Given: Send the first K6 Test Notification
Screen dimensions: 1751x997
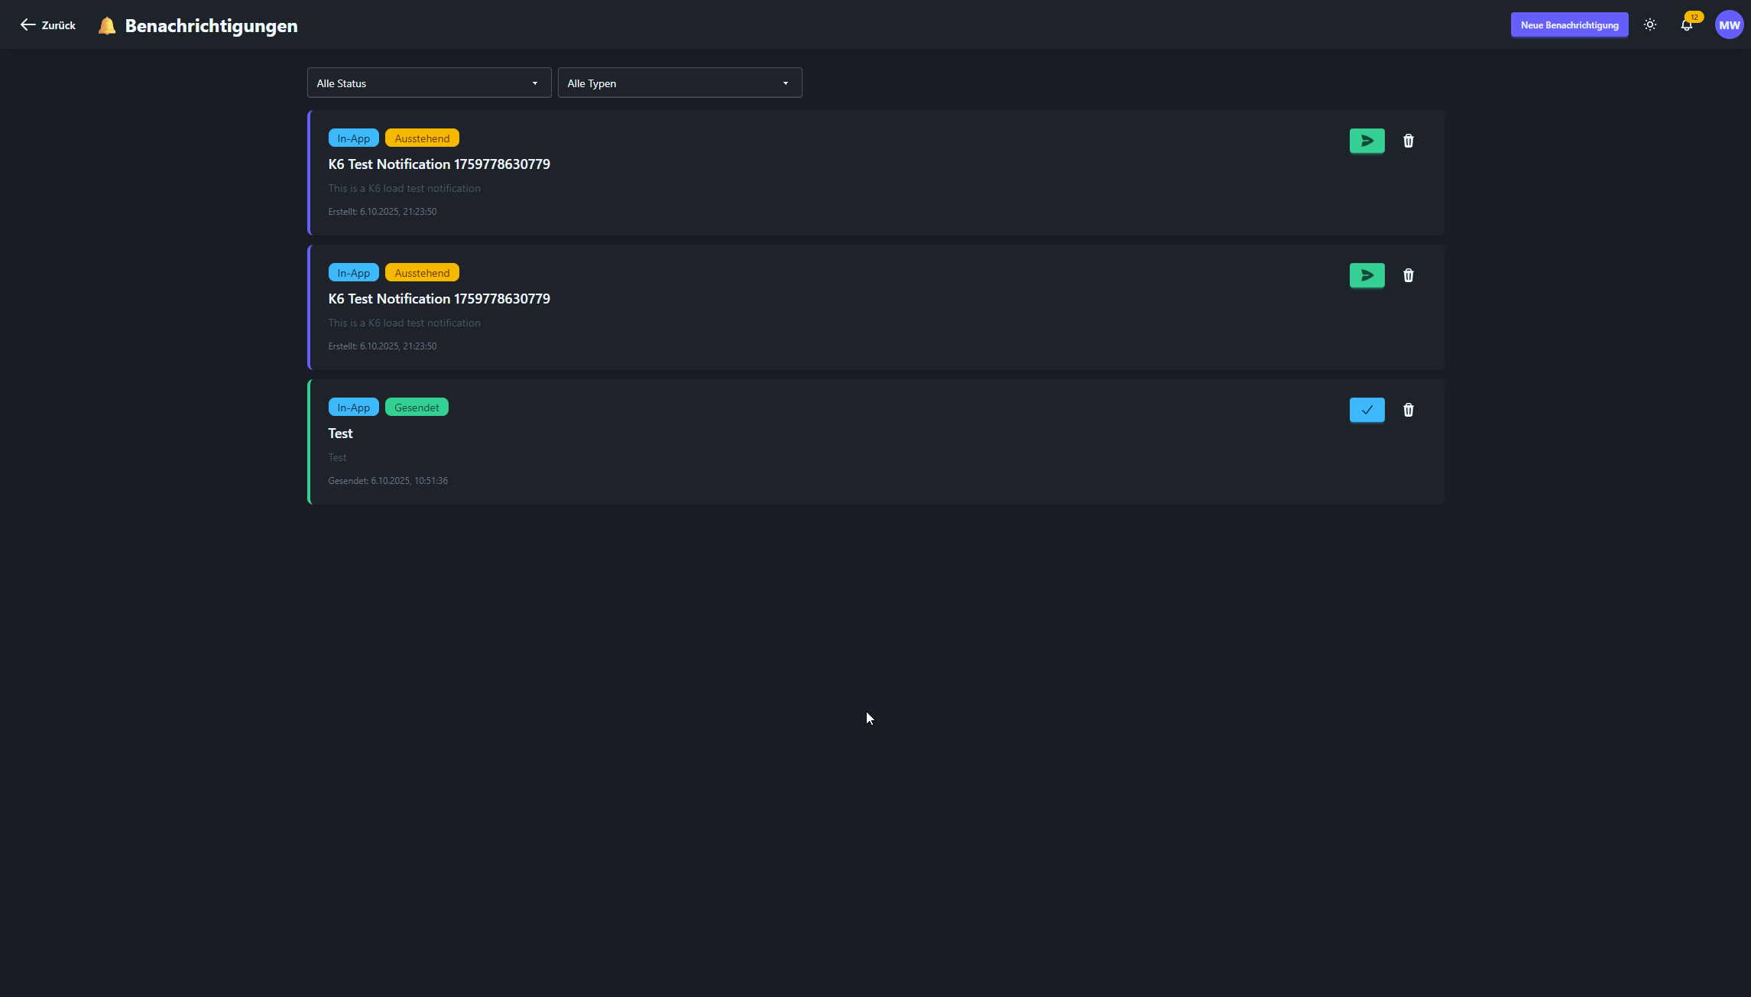Looking at the screenshot, I should coord(1367,141).
